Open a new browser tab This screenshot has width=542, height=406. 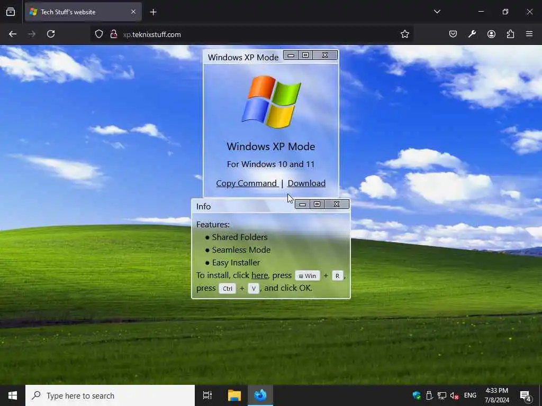(153, 12)
